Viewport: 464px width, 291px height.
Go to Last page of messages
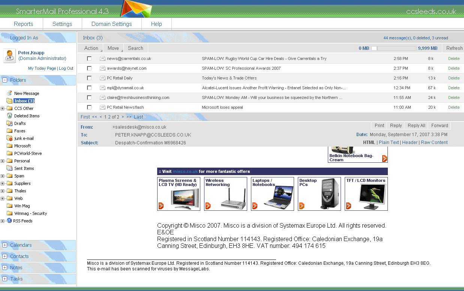(x=138, y=117)
